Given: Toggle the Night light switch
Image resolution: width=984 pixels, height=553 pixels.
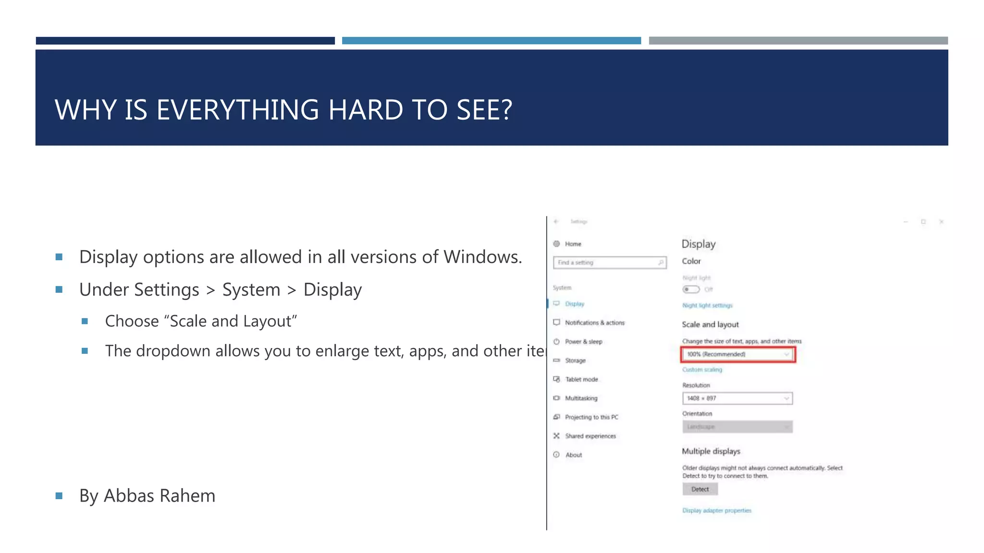Looking at the screenshot, I should point(691,289).
